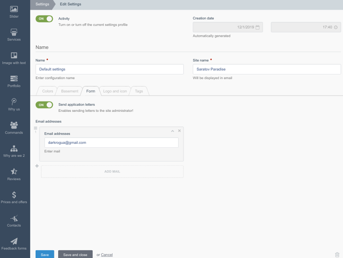Click the Cancel link
Image resolution: width=343 pixels, height=258 pixels.
[x=107, y=255]
